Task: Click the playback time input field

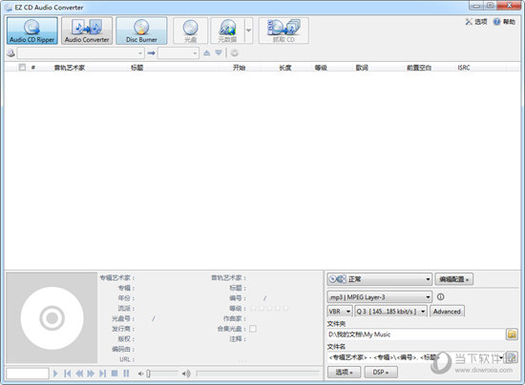Action: 28,374
